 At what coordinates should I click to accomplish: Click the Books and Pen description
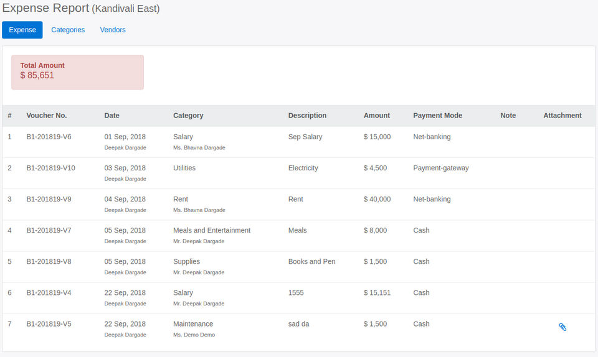tap(311, 261)
